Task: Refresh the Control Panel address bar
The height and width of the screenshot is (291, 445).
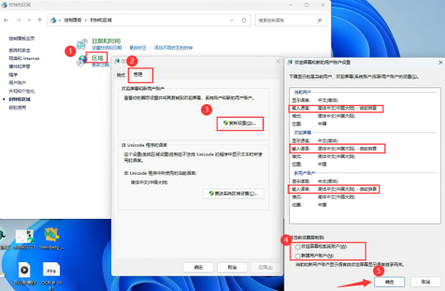Action: tap(243, 20)
